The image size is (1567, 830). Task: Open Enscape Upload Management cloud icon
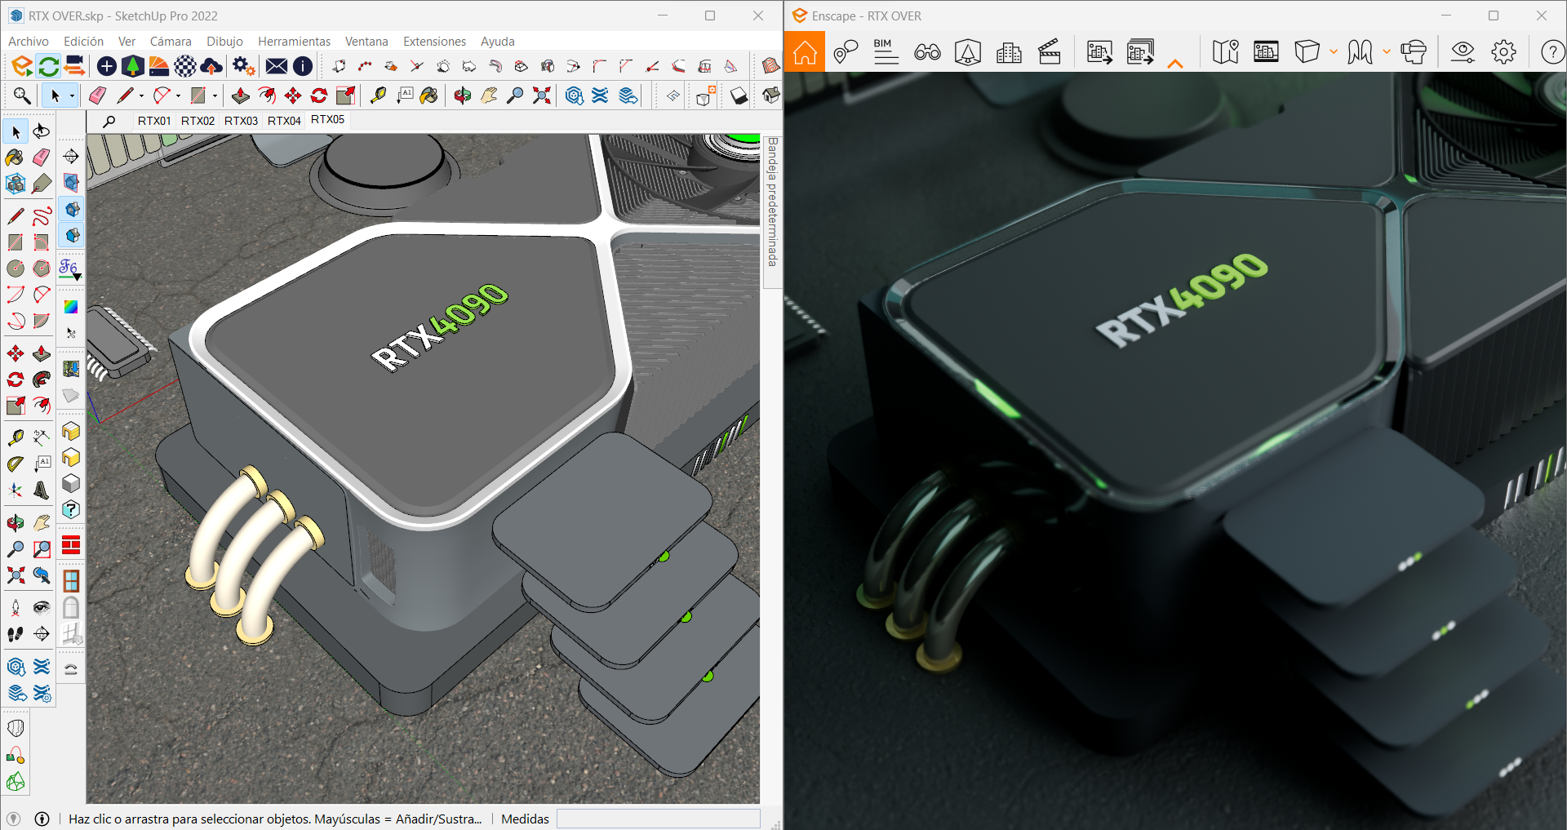(x=211, y=66)
